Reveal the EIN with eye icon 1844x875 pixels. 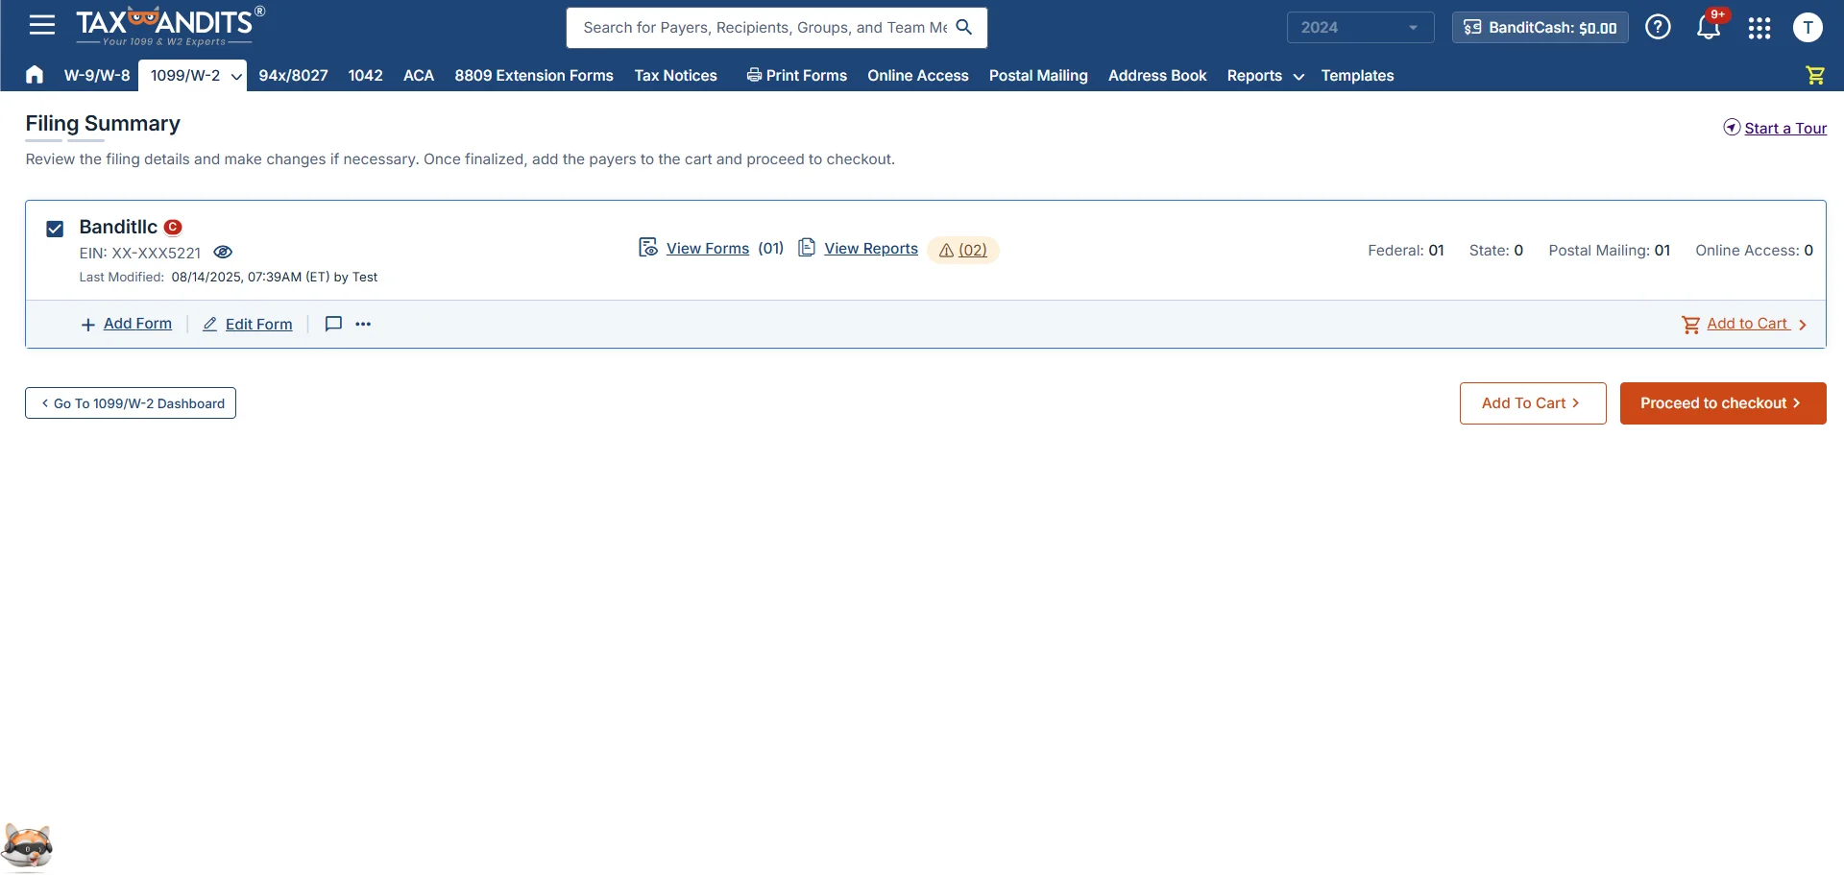point(223,252)
